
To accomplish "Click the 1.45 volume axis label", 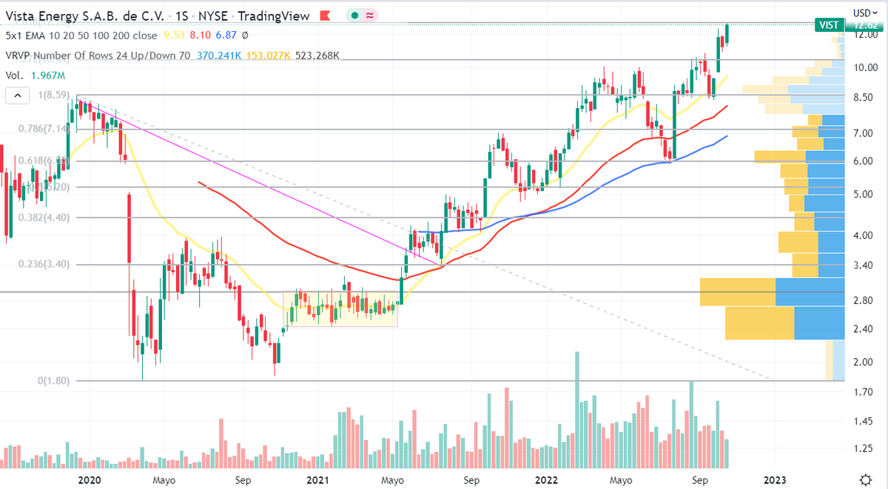I will [x=864, y=421].
